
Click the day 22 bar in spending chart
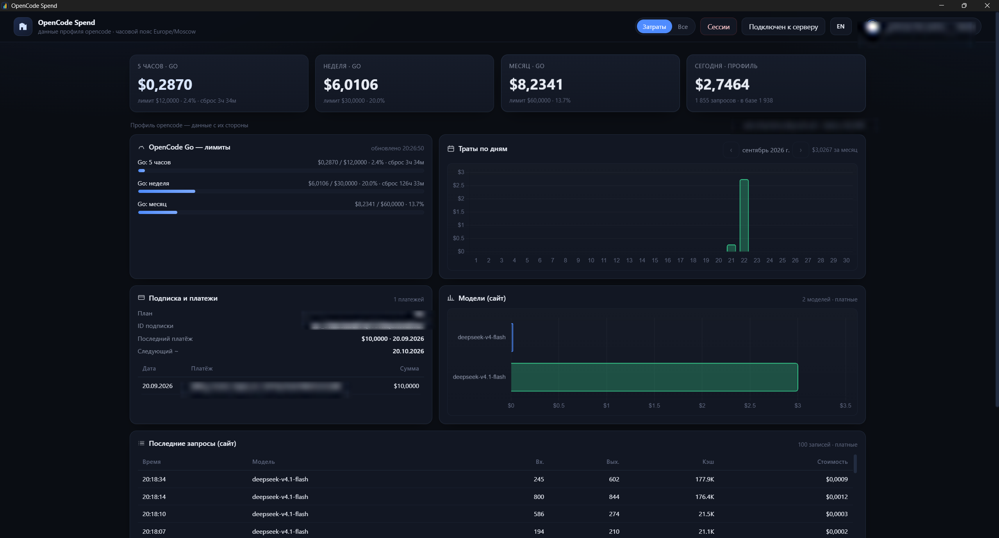point(744,216)
